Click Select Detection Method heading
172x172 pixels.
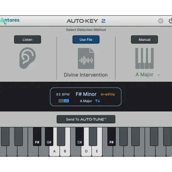[86, 30]
